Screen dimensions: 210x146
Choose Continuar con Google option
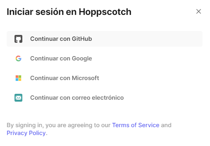[x=105, y=58]
